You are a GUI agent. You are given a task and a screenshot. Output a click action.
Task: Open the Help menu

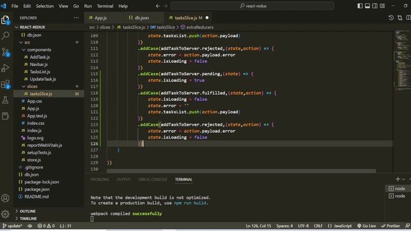tap(123, 6)
